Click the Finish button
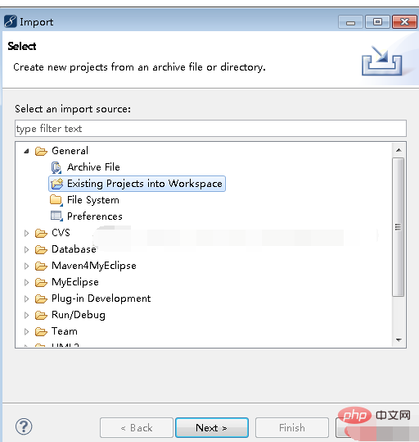Screen dimensions: 419x442 click(292, 427)
